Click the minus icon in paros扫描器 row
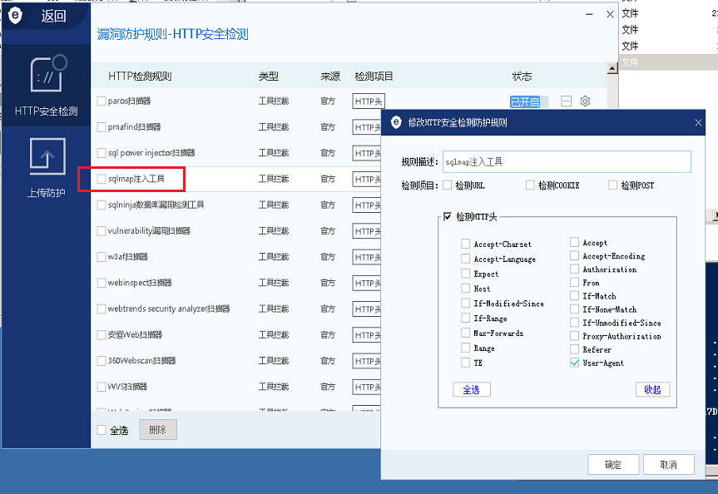718x494 pixels. [567, 101]
